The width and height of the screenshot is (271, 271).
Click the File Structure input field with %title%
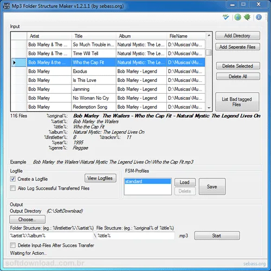click(135, 236)
